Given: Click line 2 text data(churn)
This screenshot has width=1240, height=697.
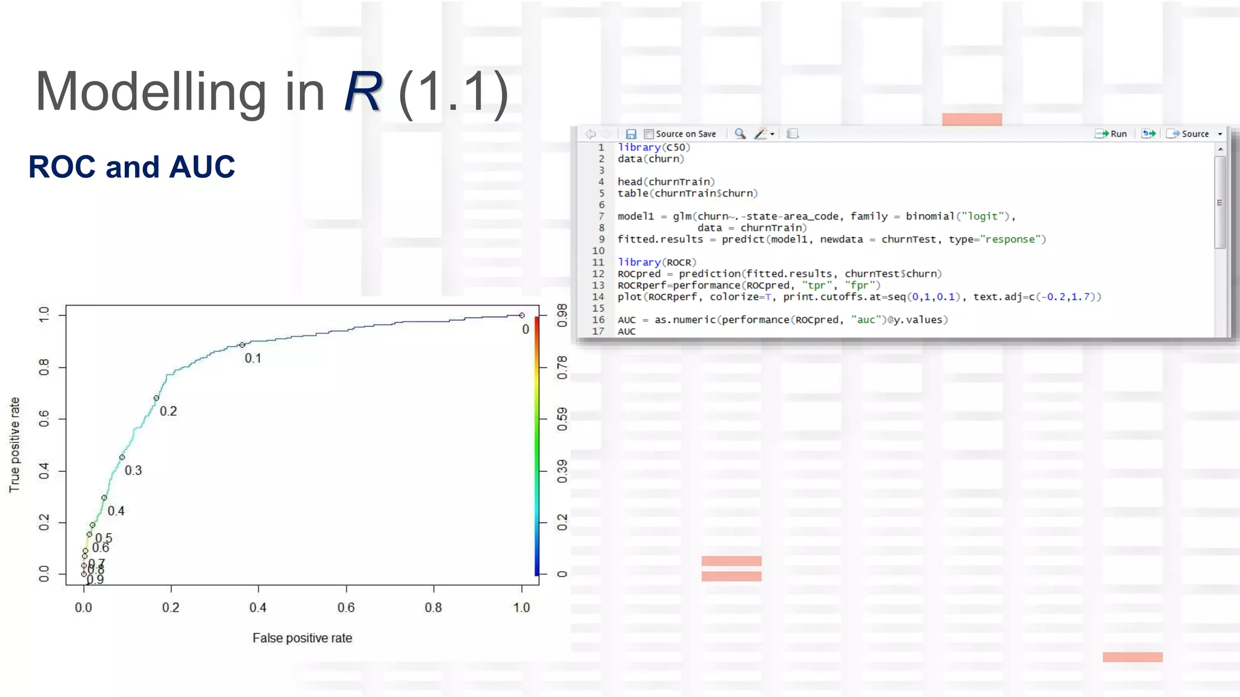Looking at the screenshot, I should [651, 159].
